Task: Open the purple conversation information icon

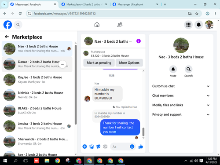Action: [x=139, y=41]
